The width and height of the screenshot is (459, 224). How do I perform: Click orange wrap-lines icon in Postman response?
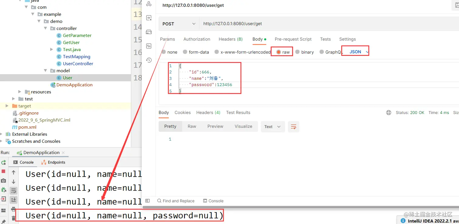tap(294, 127)
